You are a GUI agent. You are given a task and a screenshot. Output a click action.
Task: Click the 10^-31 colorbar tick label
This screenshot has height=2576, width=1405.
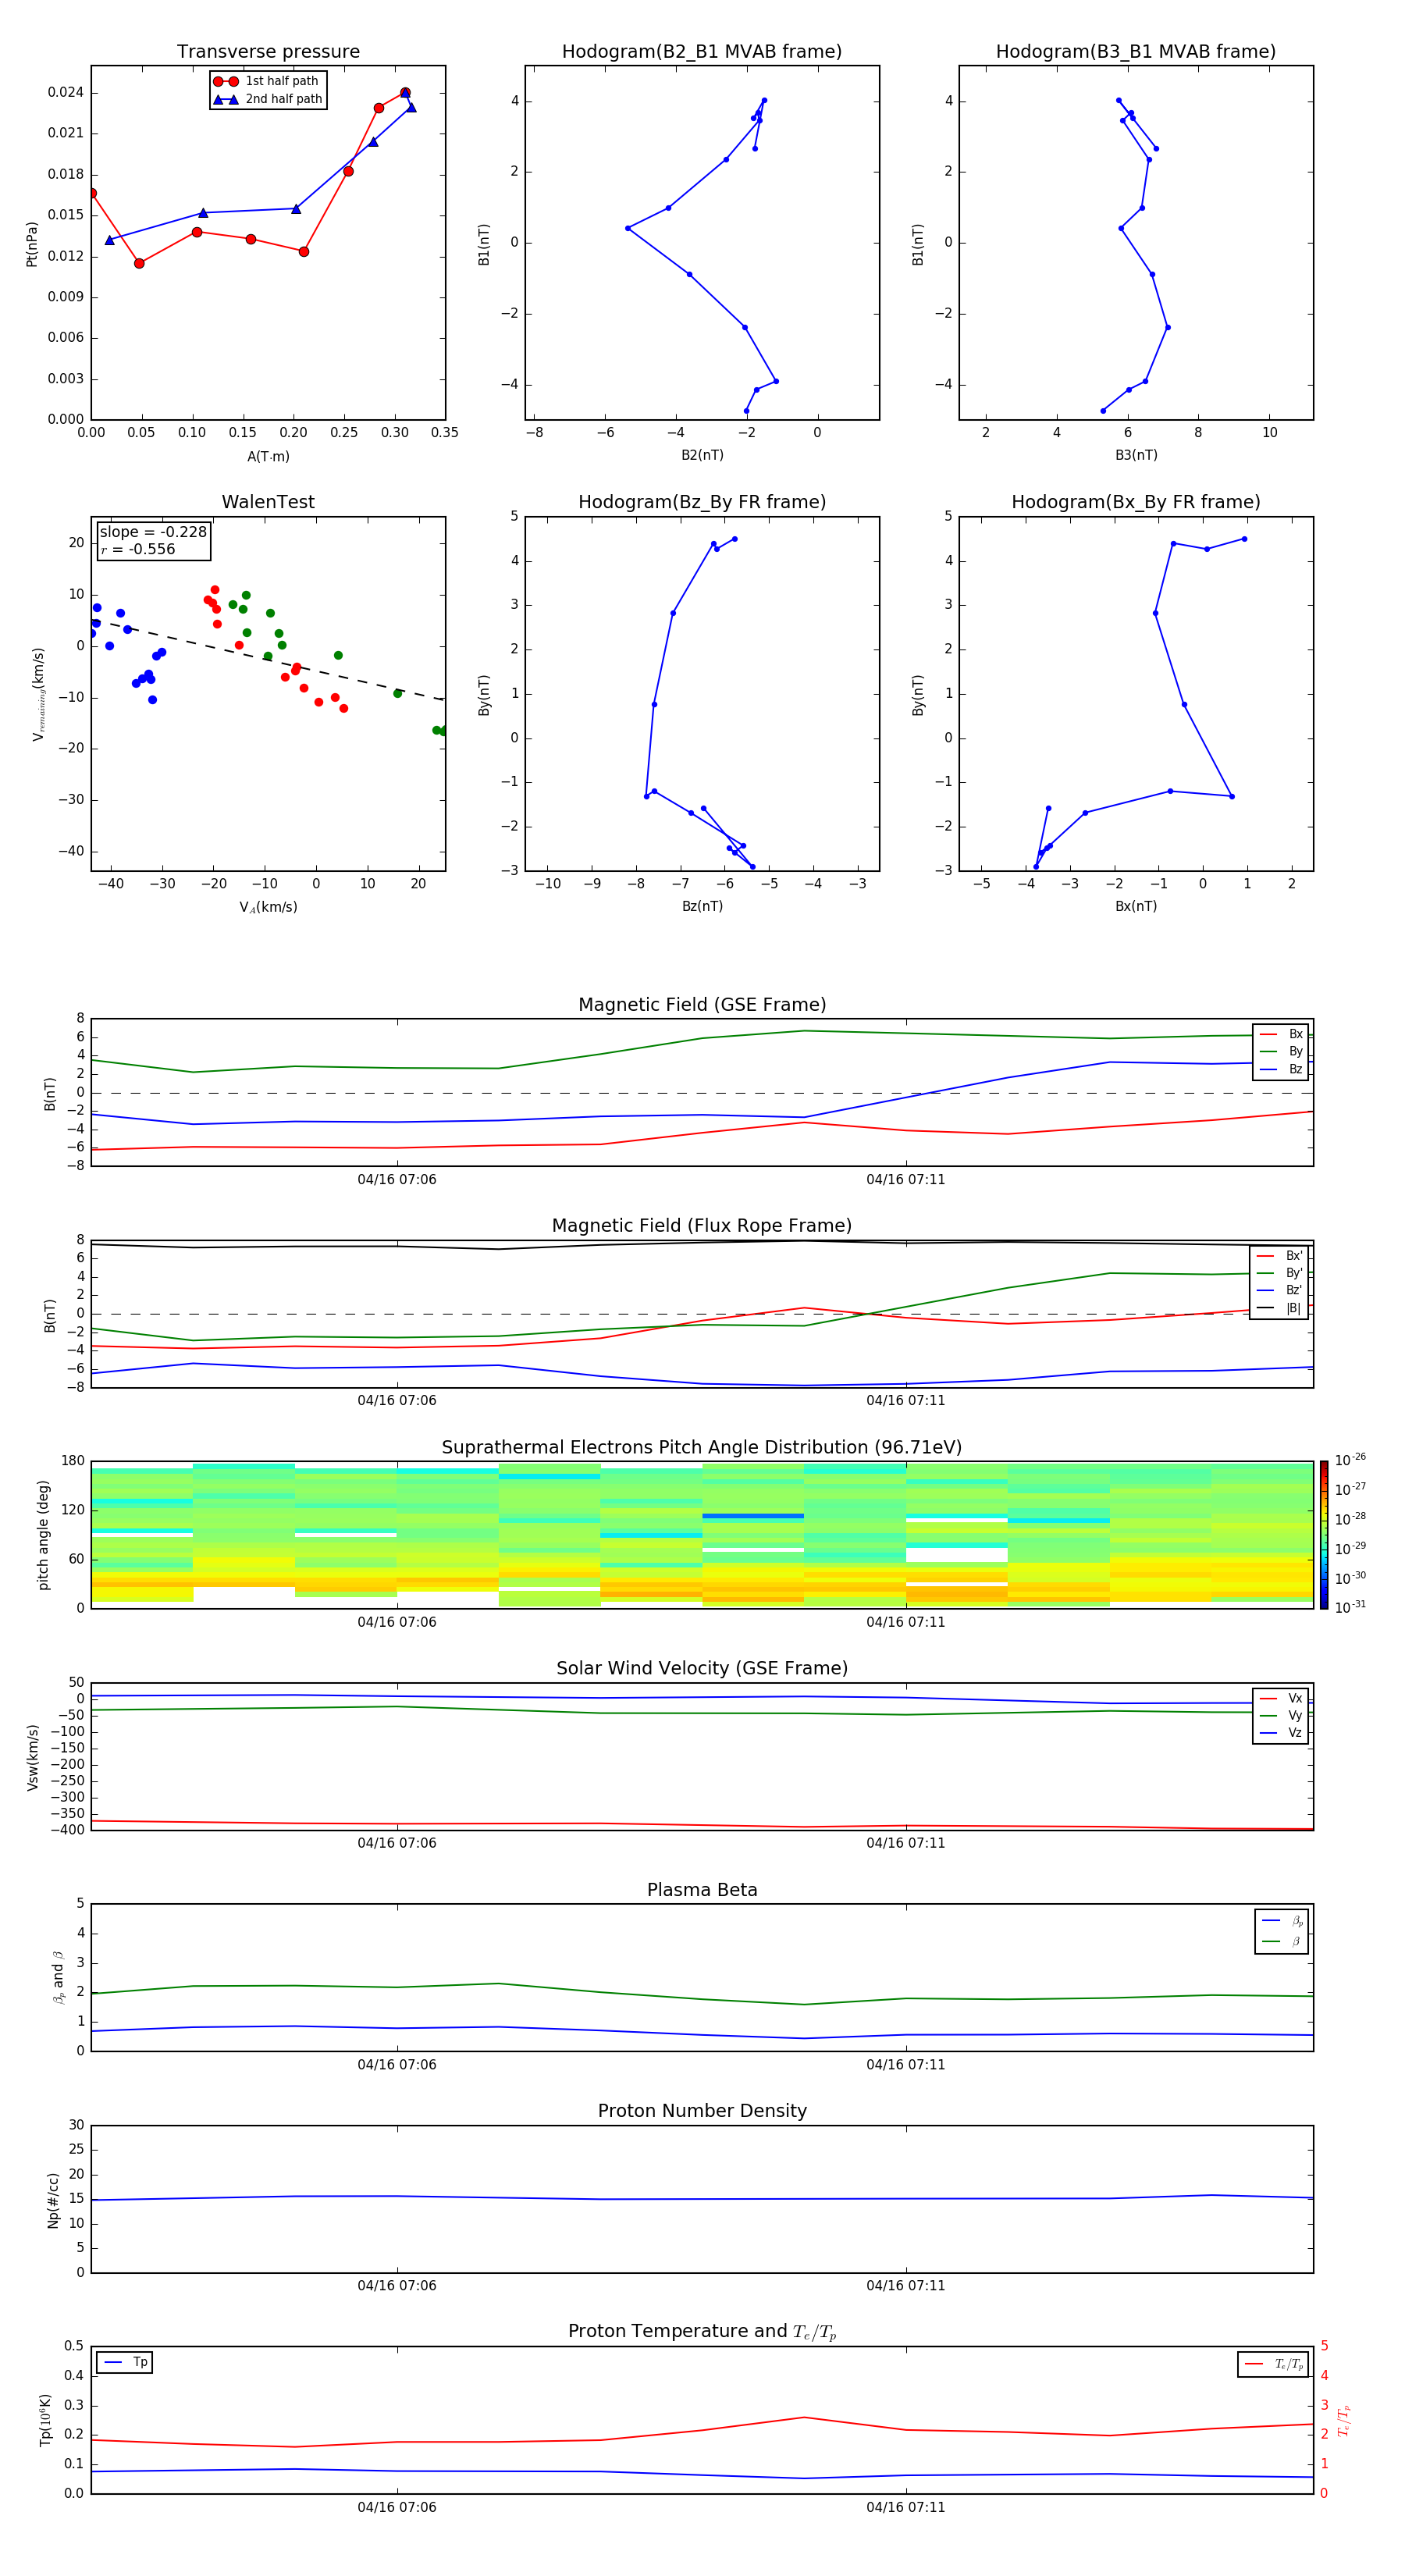click(x=1350, y=1607)
